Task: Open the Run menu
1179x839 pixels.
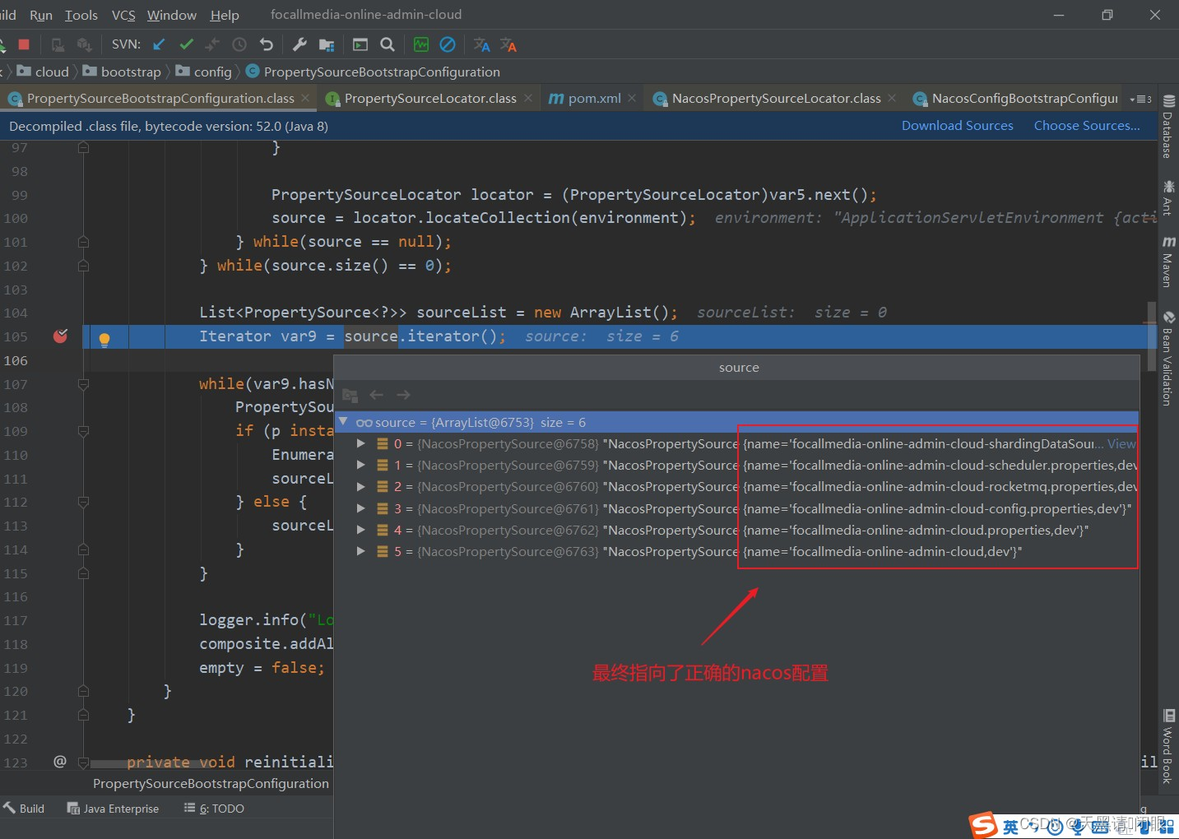Action: click(40, 15)
